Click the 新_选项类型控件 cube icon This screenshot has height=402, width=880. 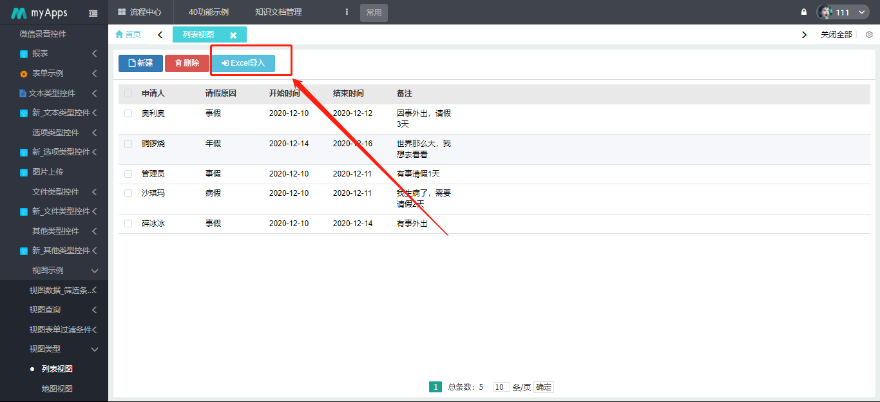[x=24, y=153]
